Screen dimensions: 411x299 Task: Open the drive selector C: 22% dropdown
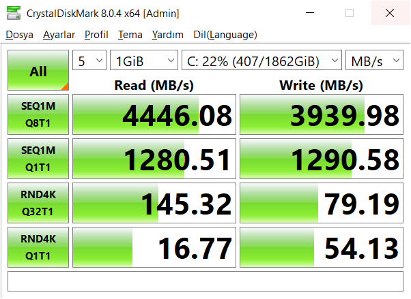(x=261, y=60)
